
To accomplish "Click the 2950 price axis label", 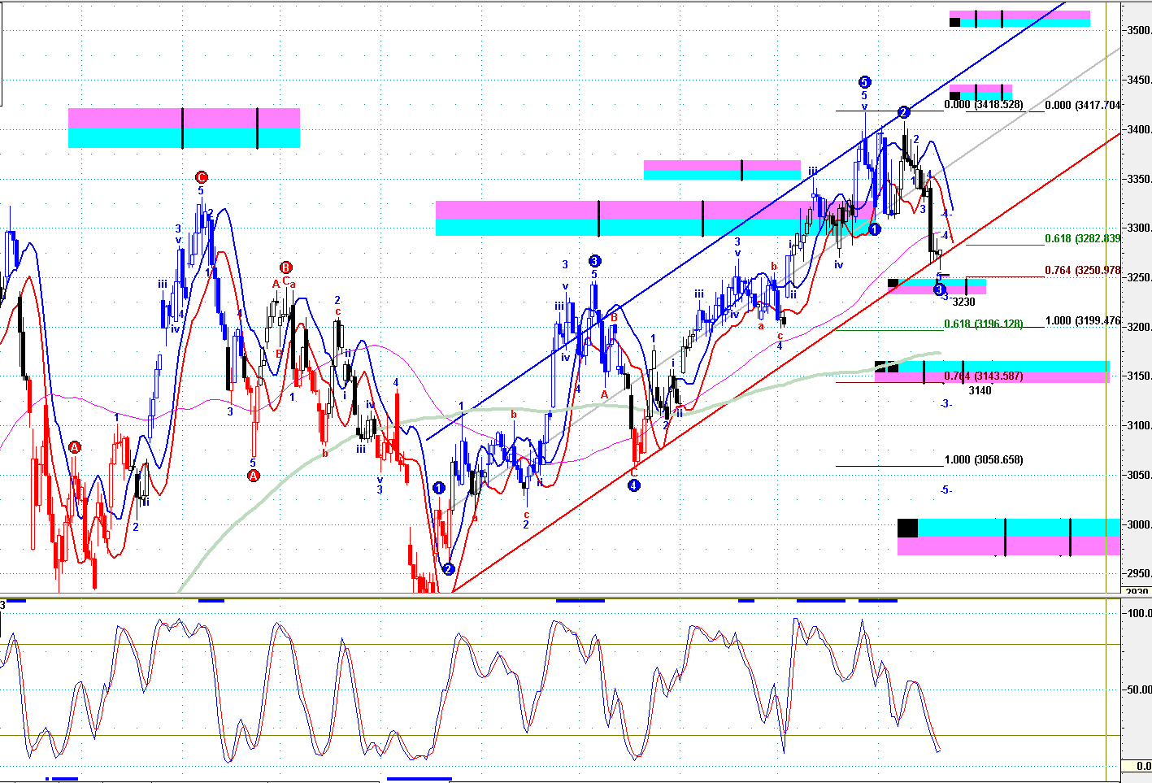I will pyautogui.click(x=1138, y=573).
